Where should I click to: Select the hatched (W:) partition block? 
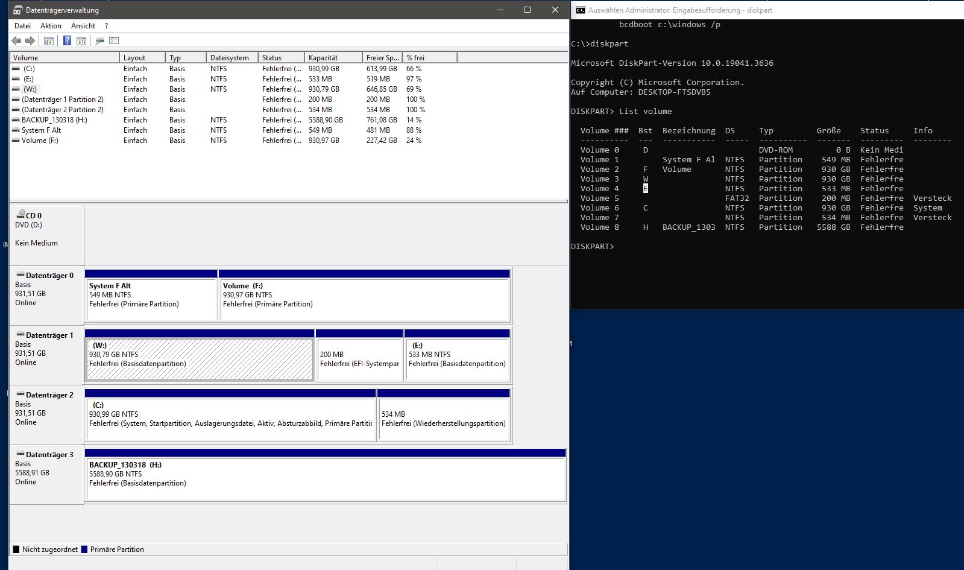click(x=200, y=355)
